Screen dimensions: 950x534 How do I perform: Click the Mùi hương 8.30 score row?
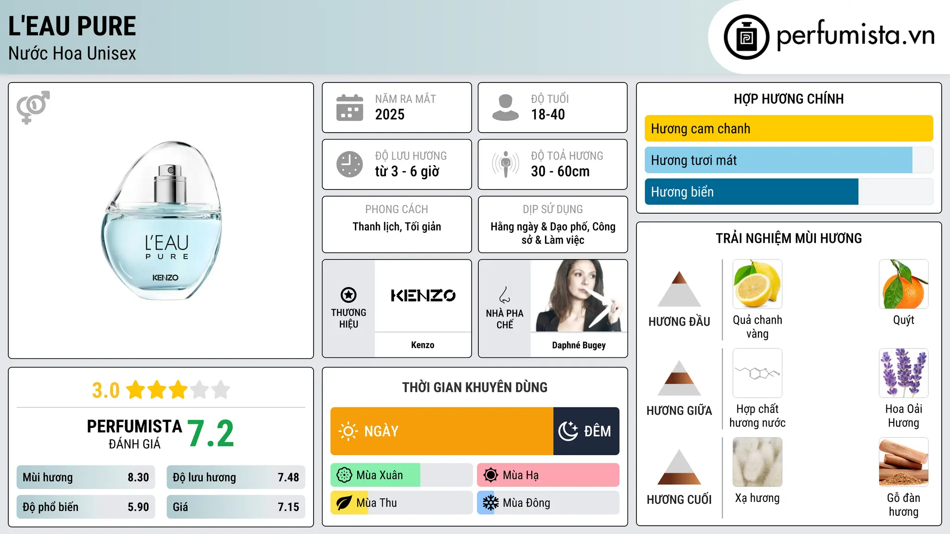click(x=86, y=477)
